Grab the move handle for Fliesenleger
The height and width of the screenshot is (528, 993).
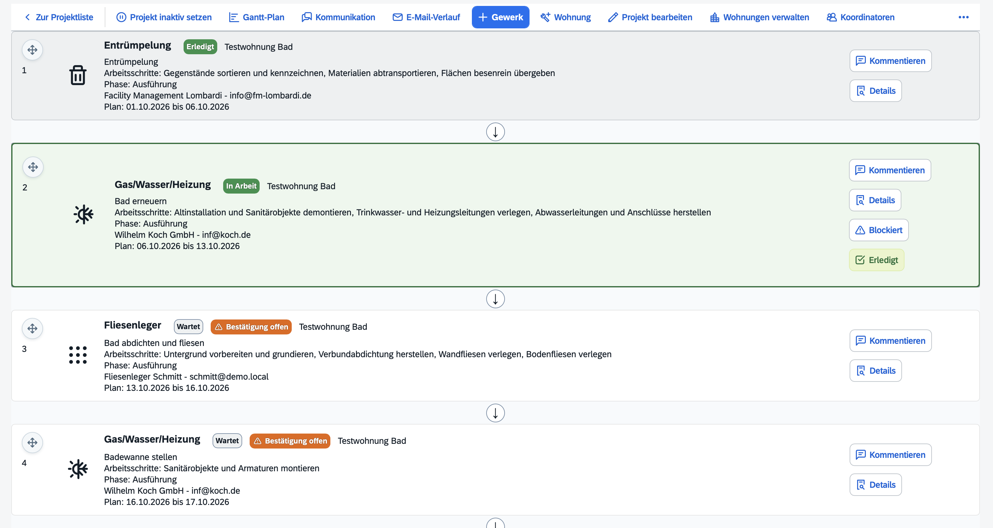point(32,329)
